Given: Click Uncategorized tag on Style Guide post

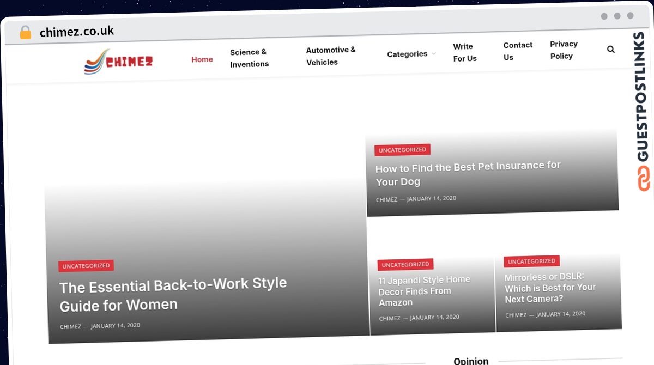Looking at the screenshot, I should [86, 266].
